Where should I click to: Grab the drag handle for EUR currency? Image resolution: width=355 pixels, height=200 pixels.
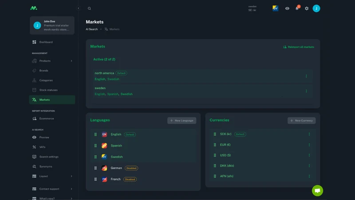pos(215,145)
